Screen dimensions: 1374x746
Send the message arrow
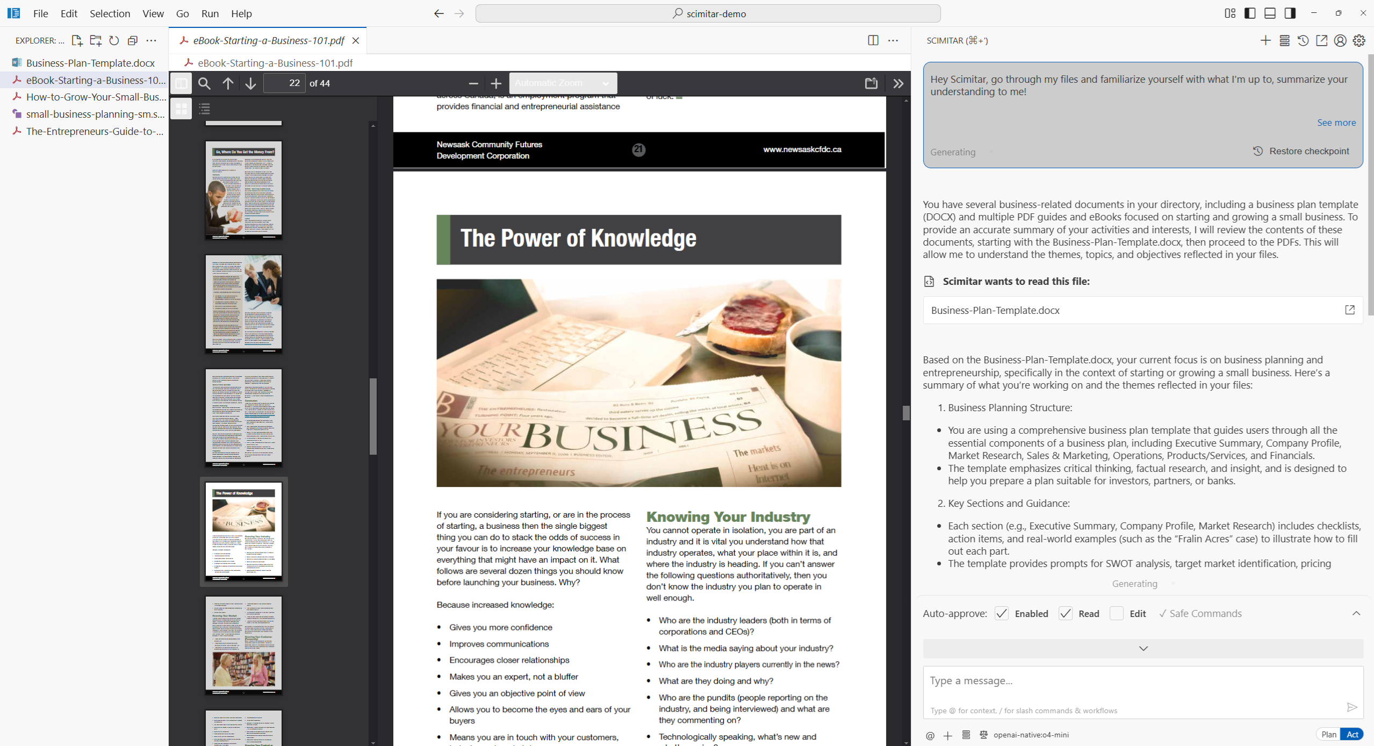pos(1352,707)
